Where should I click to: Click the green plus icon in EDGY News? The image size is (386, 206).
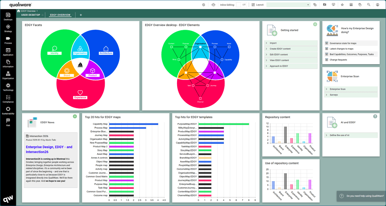pyautogui.click(x=75, y=117)
